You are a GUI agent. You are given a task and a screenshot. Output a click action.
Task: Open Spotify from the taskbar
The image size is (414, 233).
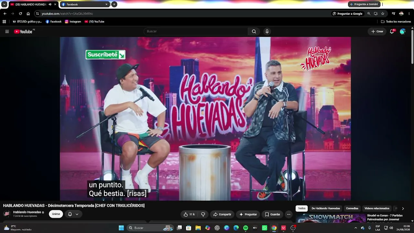(x=245, y=228)
